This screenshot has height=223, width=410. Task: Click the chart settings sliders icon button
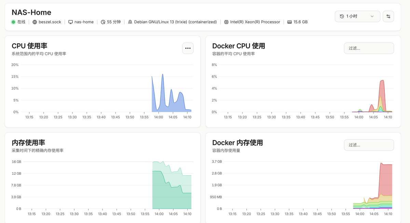(x=388, y=16)
